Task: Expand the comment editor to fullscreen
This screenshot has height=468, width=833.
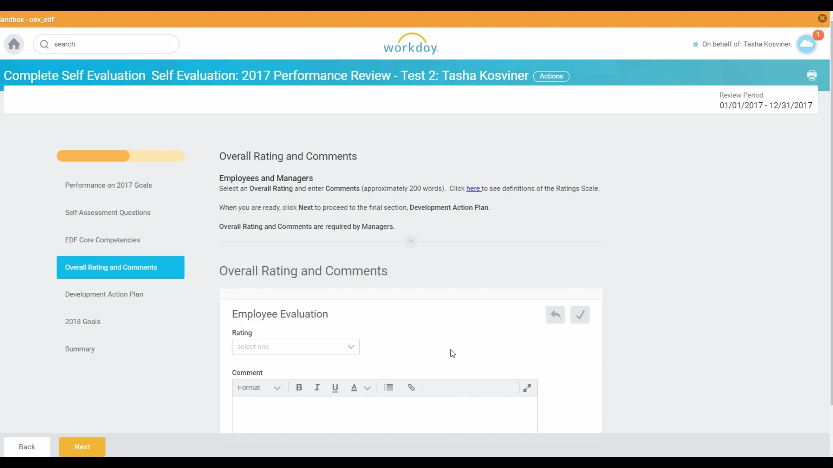Action: point(527,388)
